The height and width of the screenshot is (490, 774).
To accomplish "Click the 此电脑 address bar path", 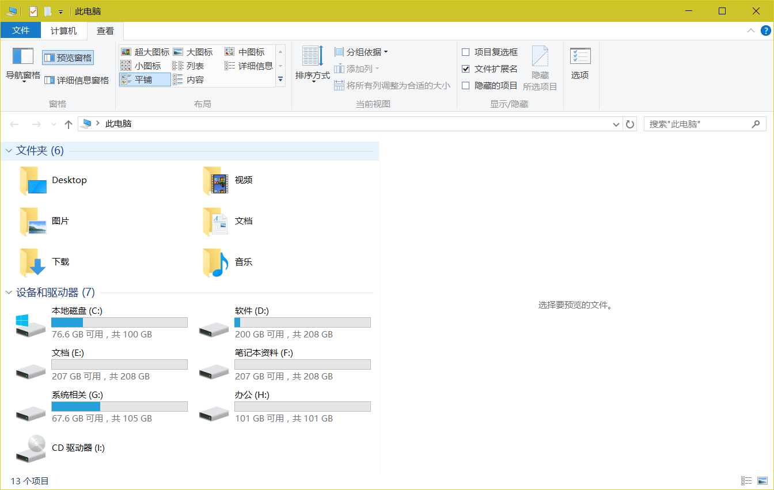I will click(118, 124).
